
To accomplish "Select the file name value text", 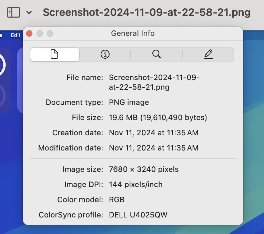I will (x=154, y=82).
